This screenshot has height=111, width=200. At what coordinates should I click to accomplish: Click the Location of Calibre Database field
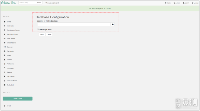74,24
